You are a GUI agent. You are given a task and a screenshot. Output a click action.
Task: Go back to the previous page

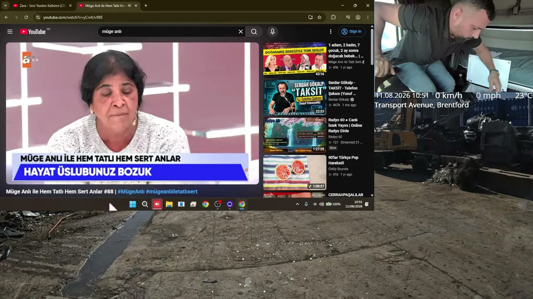point(6,17)
